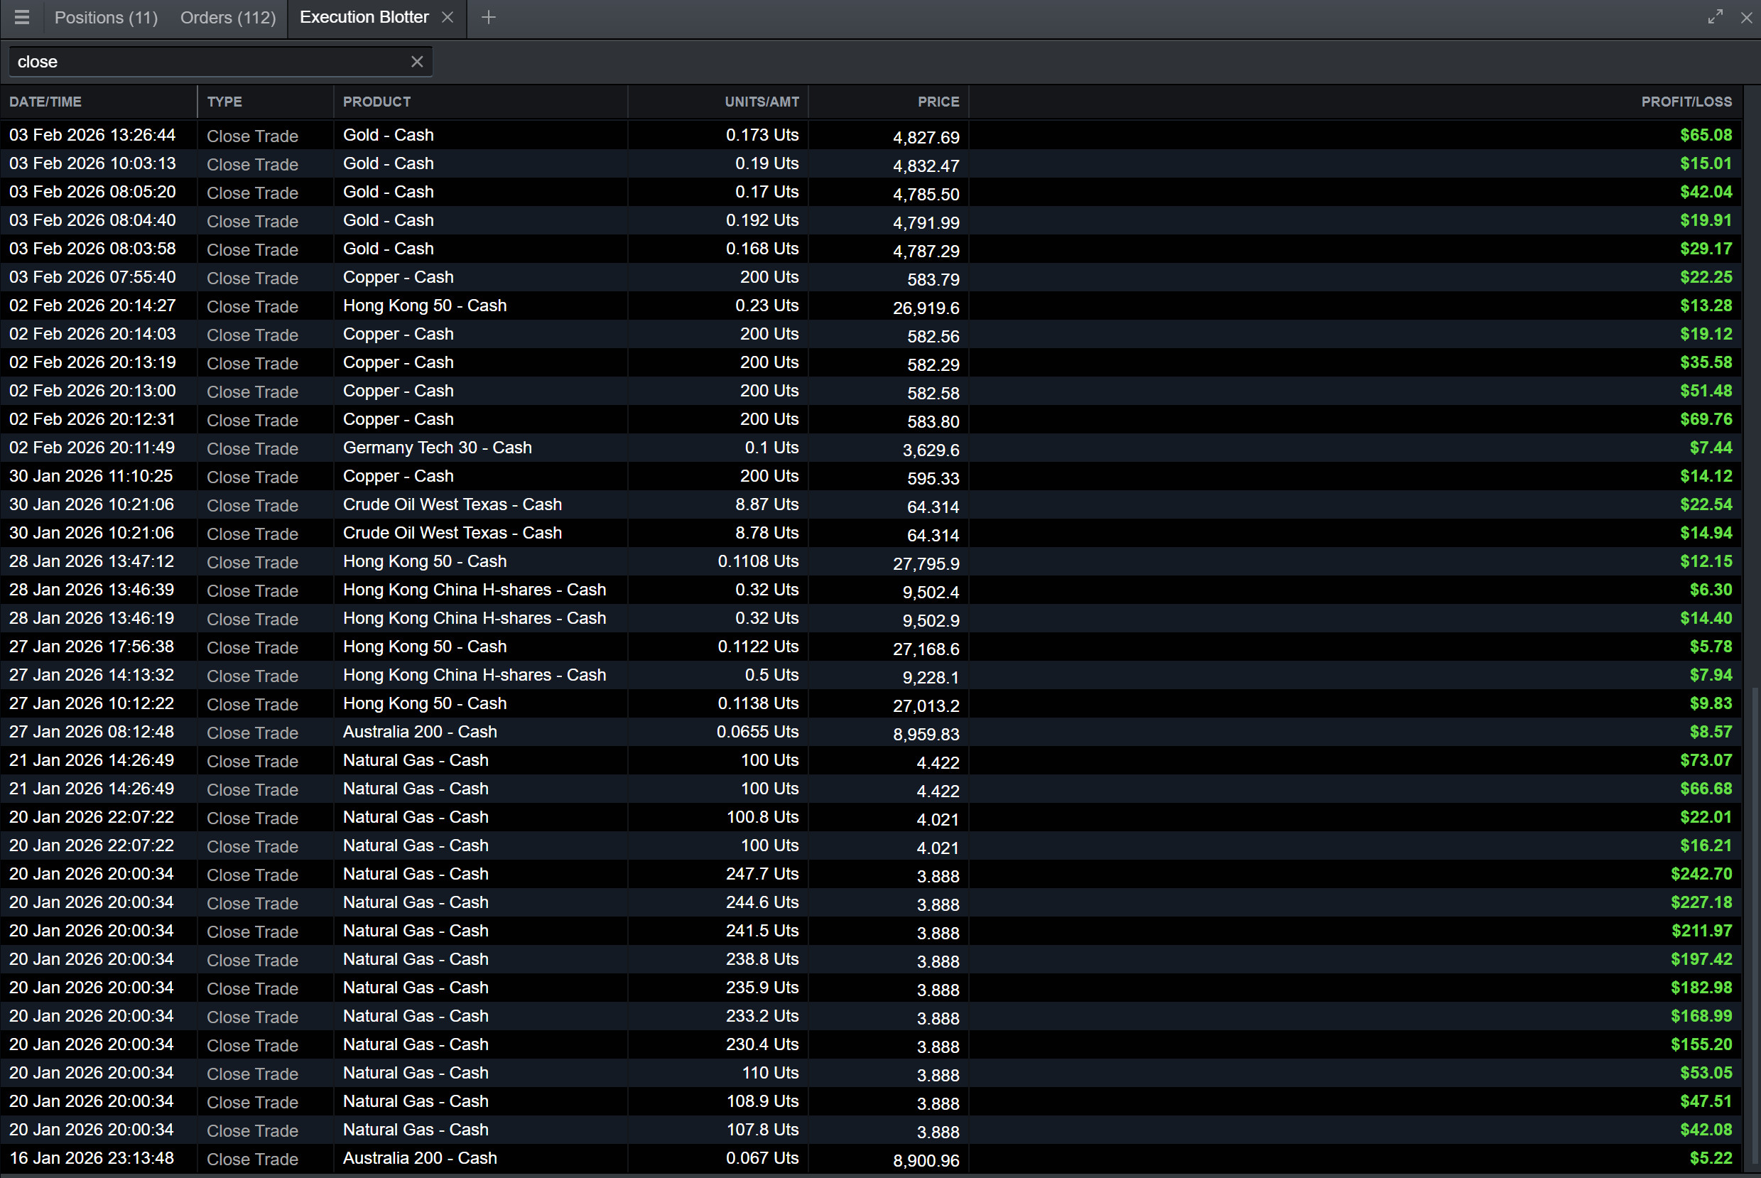1761x1178 pixels.
Task: Sort by PRICE column header
Action: [x=938, y=102]
